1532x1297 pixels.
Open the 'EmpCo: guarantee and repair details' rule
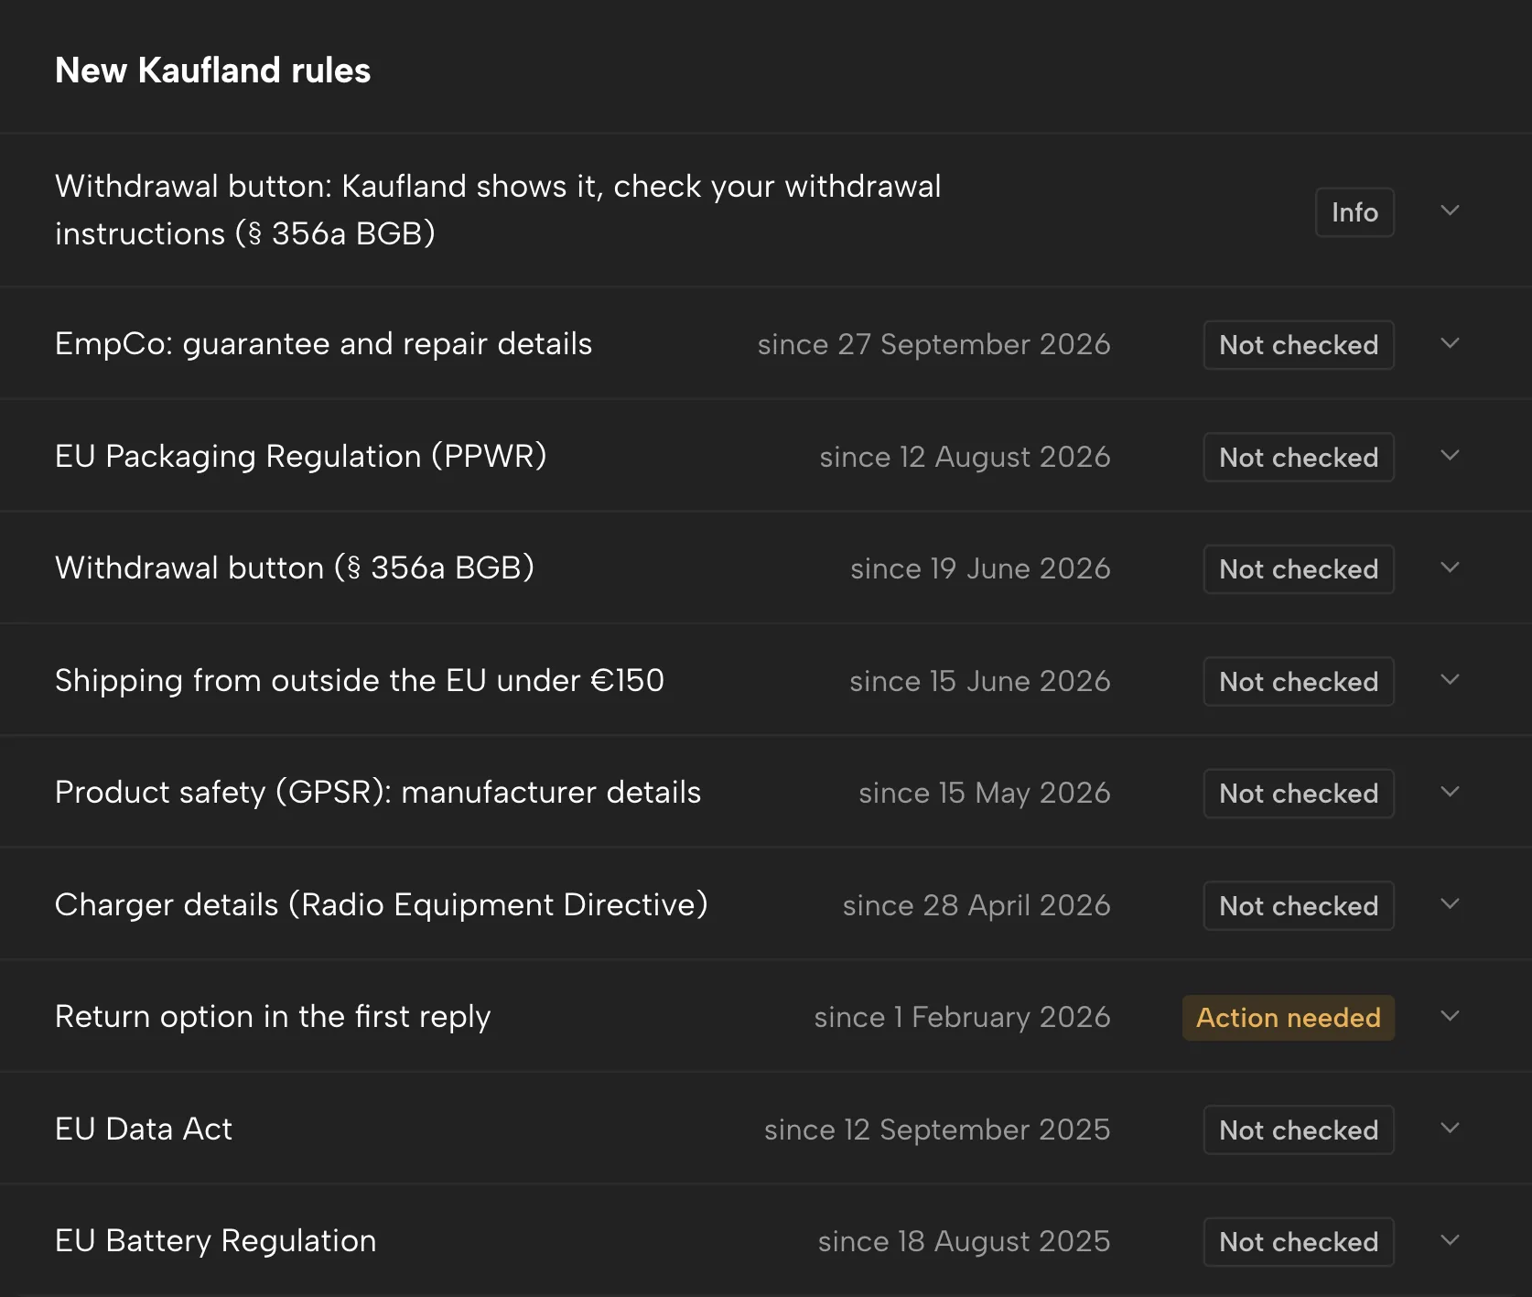324,344
